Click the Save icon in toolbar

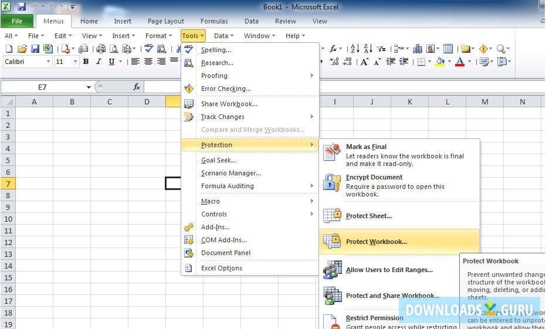[35, 49]
